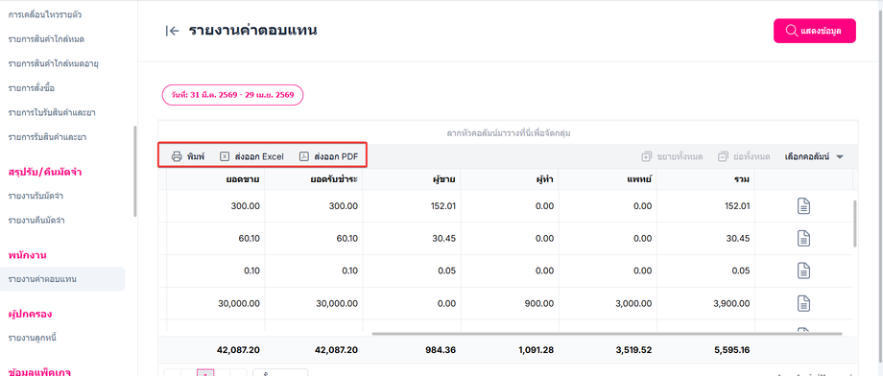Click the drag-column-header grouping area text

(508, 133)
